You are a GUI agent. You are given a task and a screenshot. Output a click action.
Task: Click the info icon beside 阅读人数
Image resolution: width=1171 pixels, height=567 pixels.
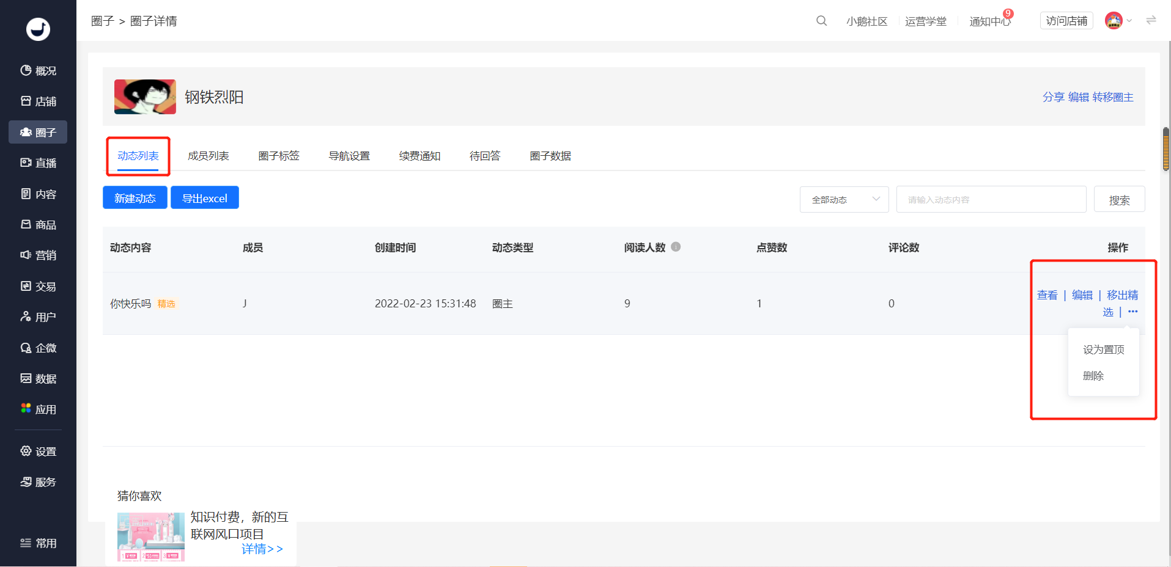click(x=676, y=247)
